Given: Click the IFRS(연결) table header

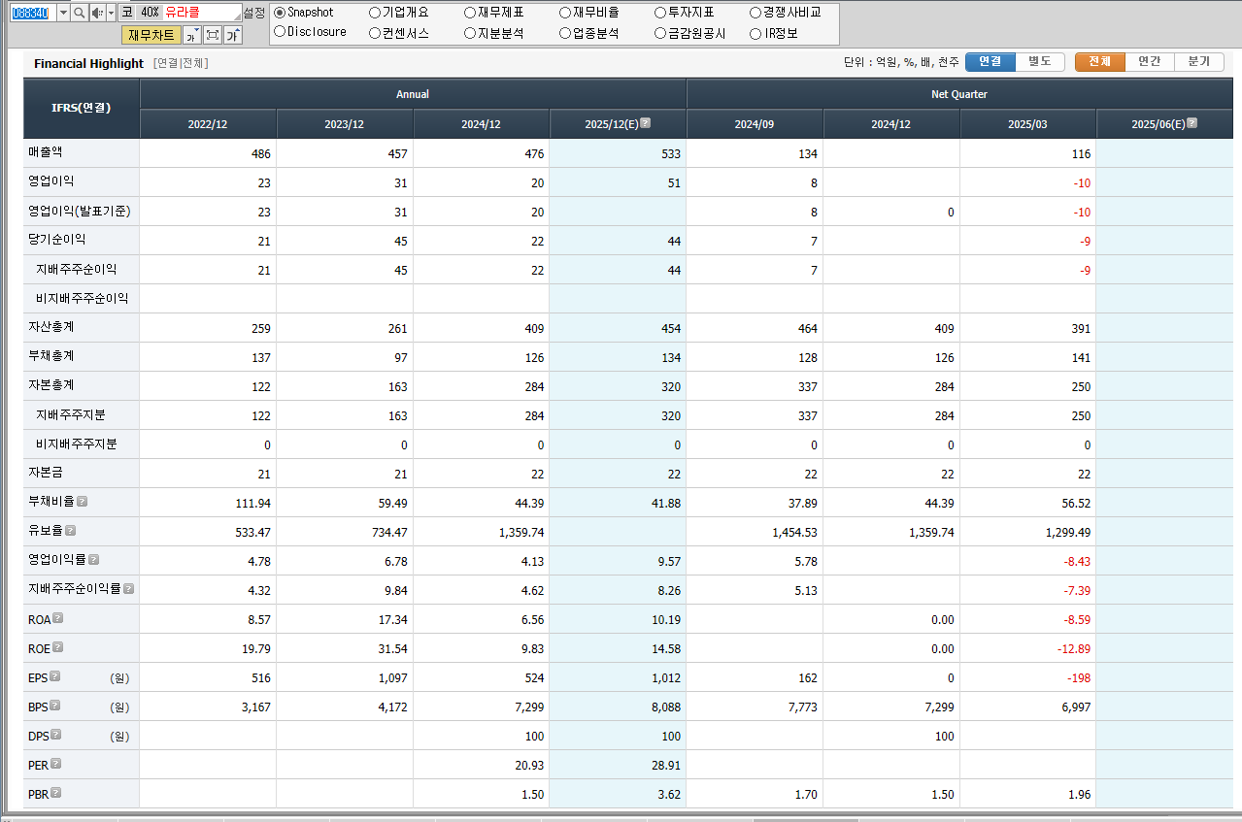Looking at the screenshot, I should coord(82,108).
